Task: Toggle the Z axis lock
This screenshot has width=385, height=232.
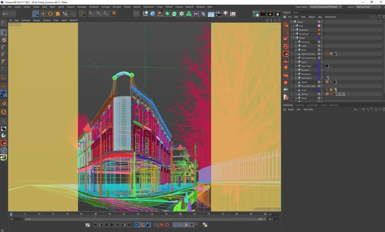Action: click(x=105, y=13)
